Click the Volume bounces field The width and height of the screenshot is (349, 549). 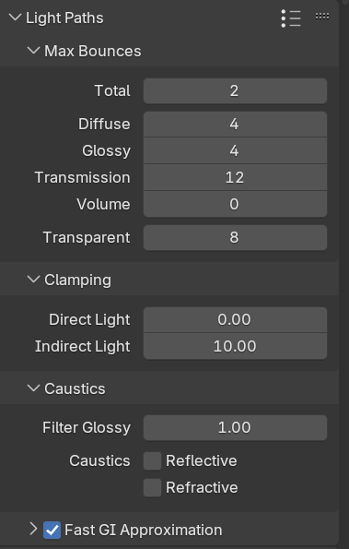235,204
